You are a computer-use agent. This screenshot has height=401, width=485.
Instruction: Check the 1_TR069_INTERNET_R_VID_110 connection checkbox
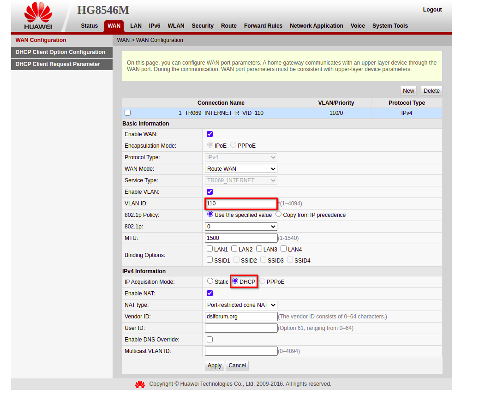(128, 113)
